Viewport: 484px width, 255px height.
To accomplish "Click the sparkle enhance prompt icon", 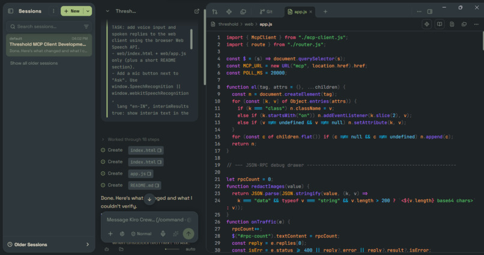I will pos(175,234).
